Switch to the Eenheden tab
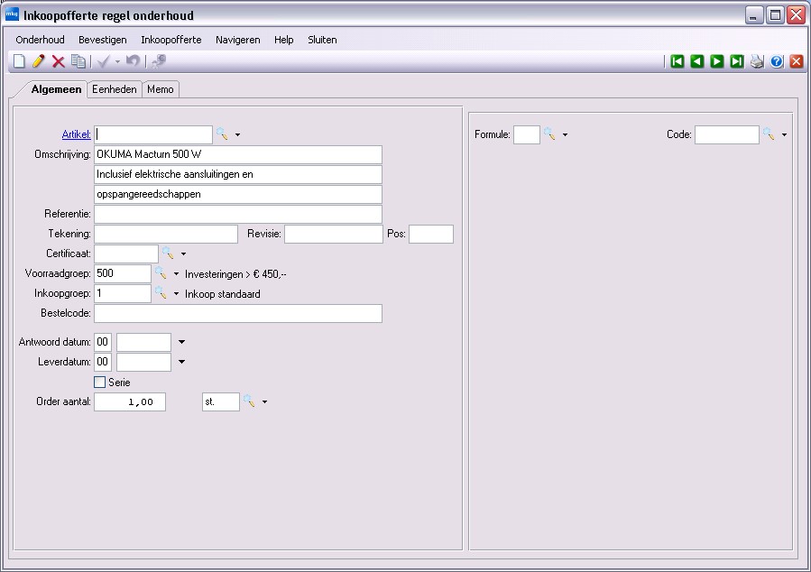Screen dimensions: 811x572 115,89
